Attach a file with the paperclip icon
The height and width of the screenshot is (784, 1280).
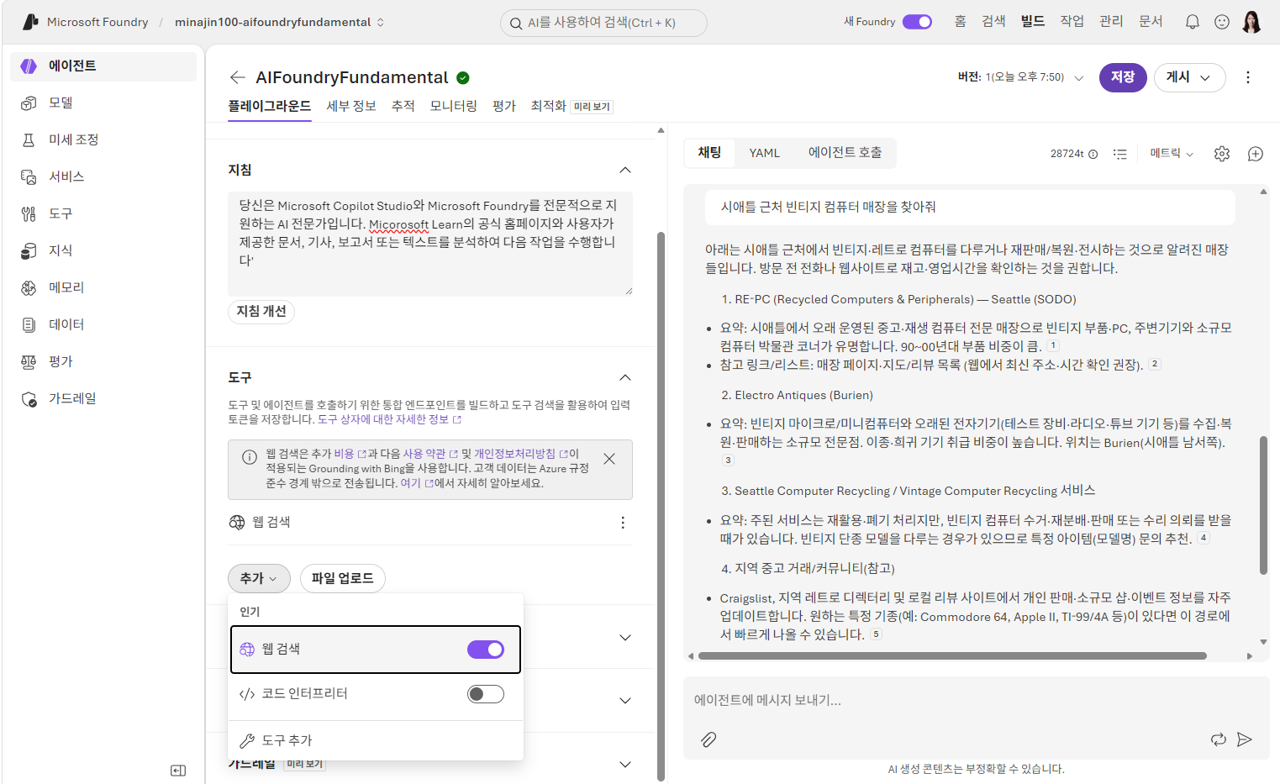pos(709,739)
